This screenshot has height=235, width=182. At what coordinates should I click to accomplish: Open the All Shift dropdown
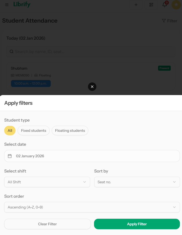tap(47, 182)
